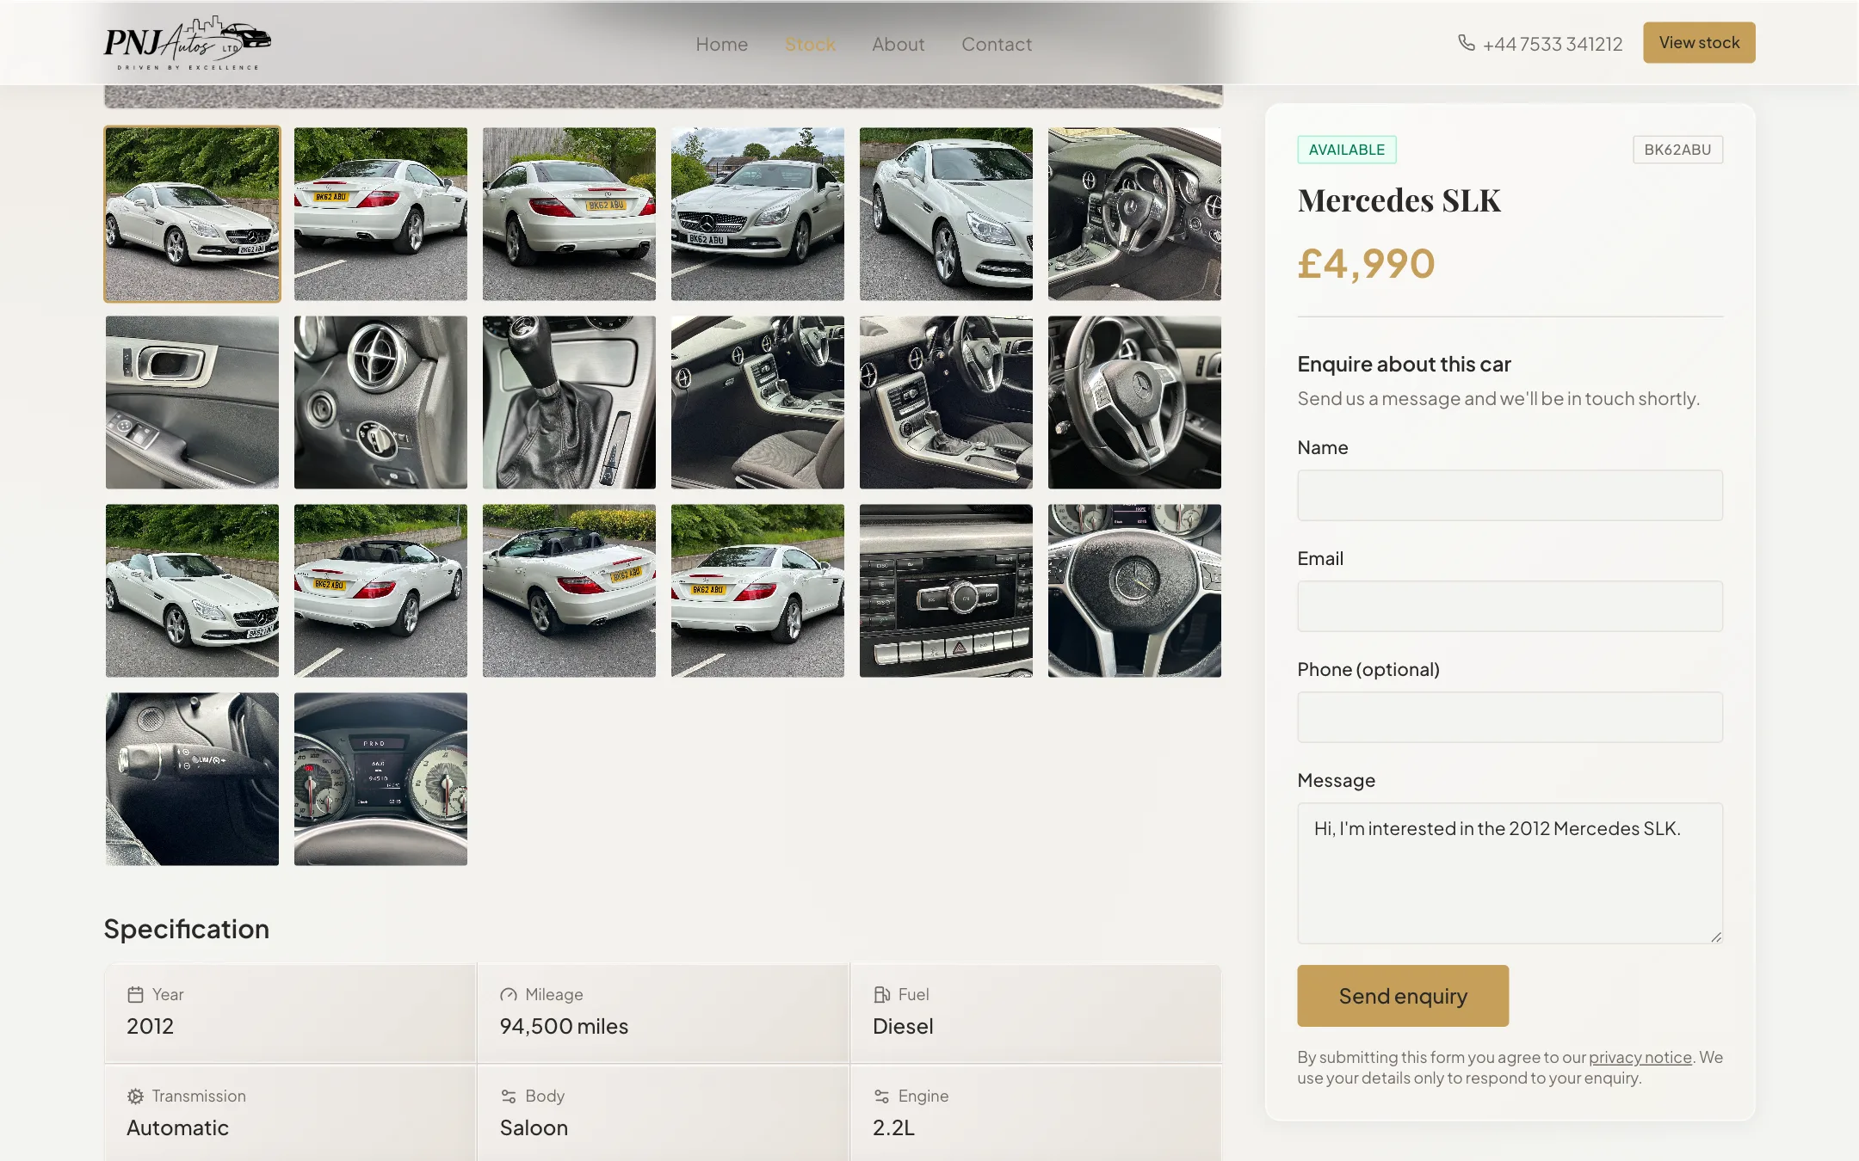Click the Enquire about this car heading

tap(1404, 364)
